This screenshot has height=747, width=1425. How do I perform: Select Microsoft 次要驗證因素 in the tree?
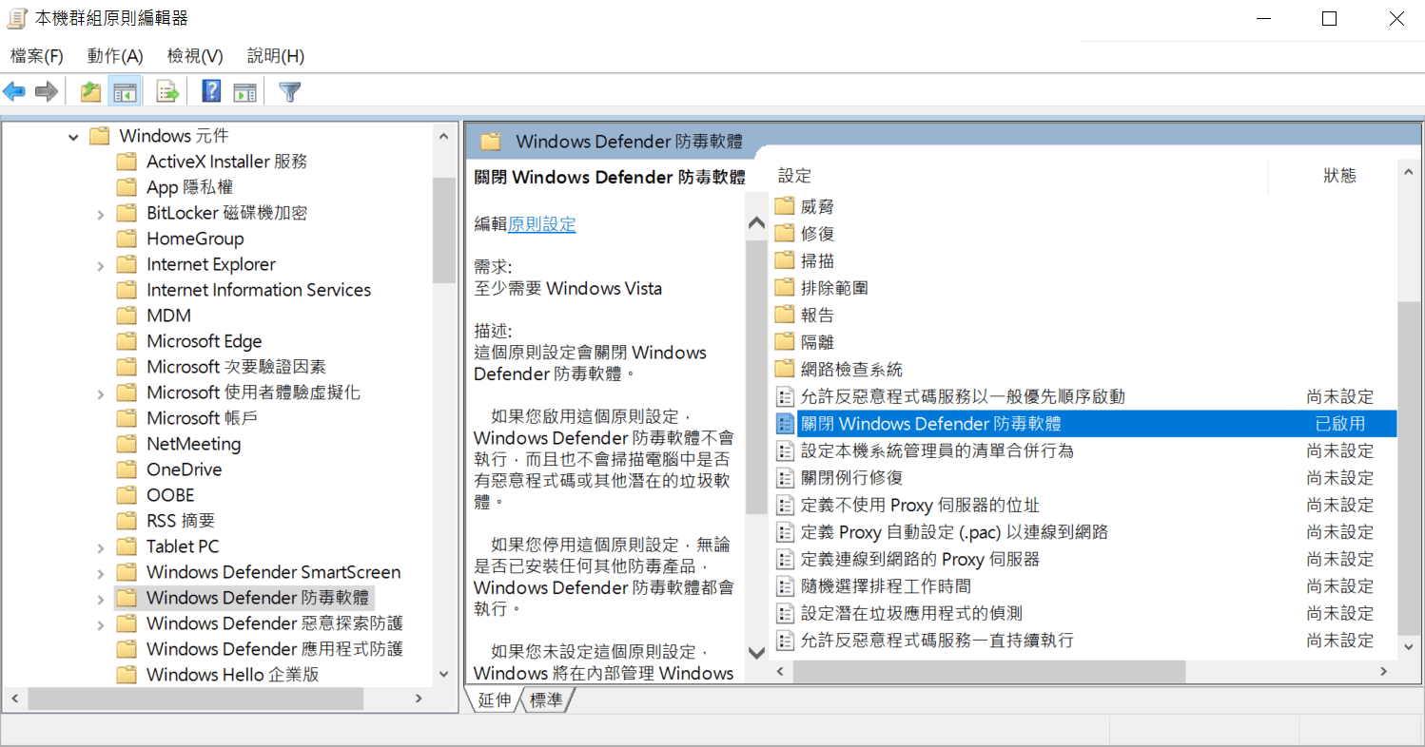click(x=237, y=367)
